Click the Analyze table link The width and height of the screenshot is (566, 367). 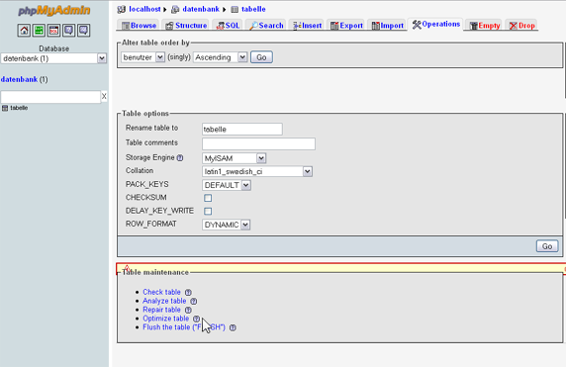[x=164, y=301]
